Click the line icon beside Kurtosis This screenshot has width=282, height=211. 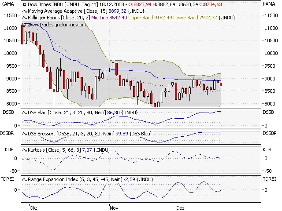[x=25, y=150]
